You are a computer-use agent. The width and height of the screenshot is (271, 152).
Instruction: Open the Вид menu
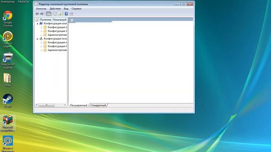[66, 8]
